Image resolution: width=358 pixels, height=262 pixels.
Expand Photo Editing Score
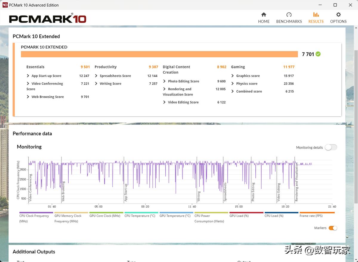point(164,81)
